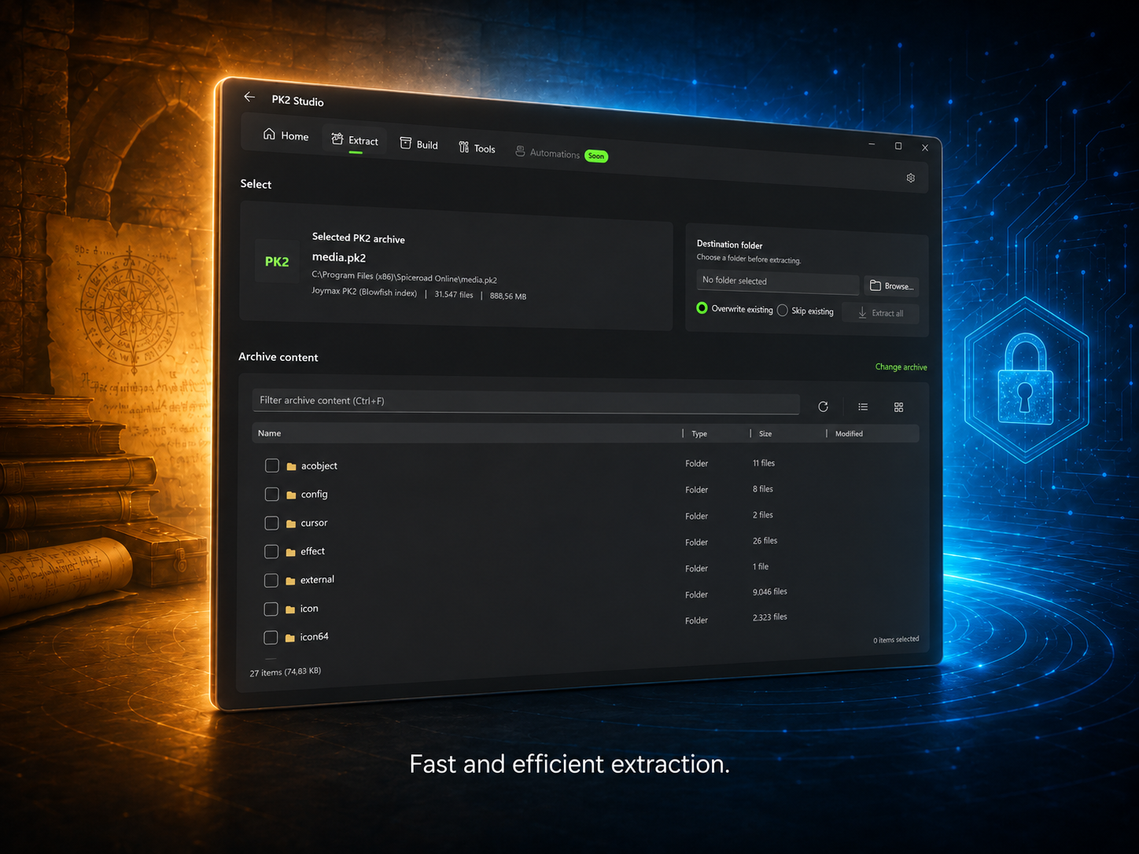Refresh the archive content list
Image resolution: width=1139 pixels, height=854 pixels.
823,407
